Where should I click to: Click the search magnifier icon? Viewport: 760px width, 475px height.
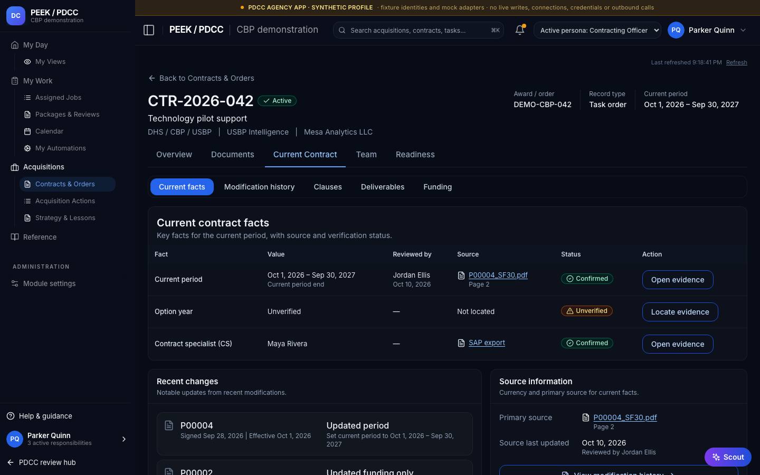coord(343,31)
